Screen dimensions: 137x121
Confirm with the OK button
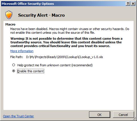[x=100, y=115]
